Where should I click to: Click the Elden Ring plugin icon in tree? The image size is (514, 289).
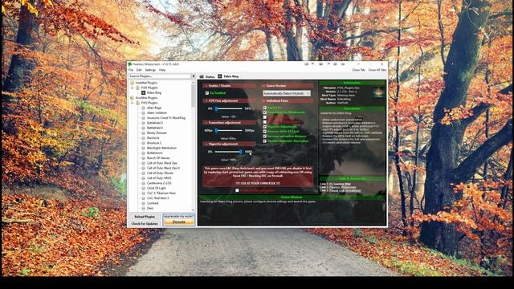click(143, 93)
